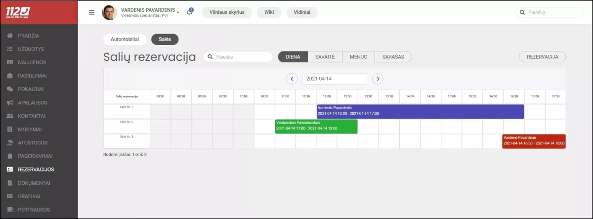
Task: Open the date picker field 2021-04-14
Action: pyautogui.click(x=335, y=79)
